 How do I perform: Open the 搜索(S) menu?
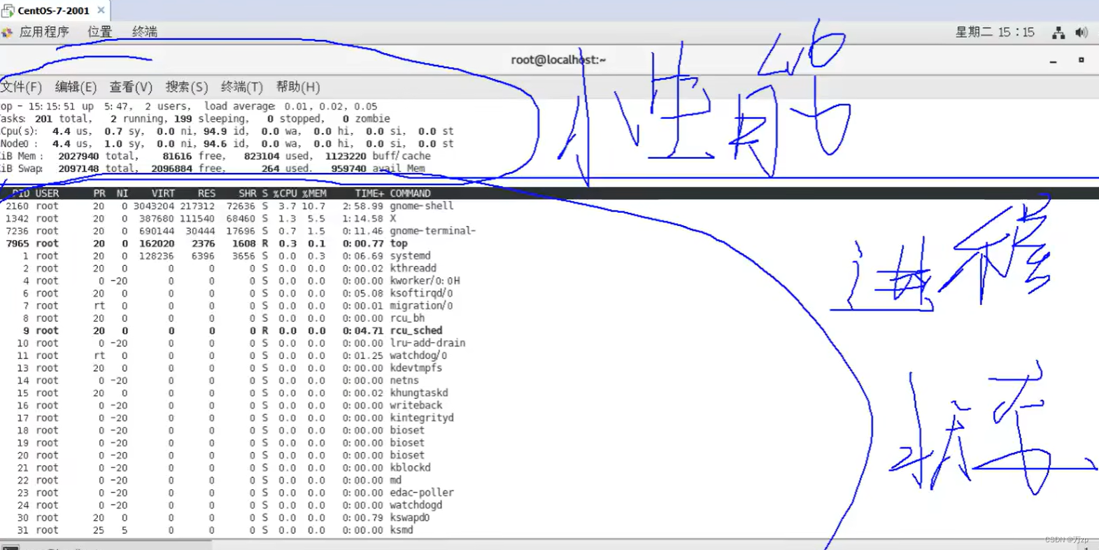tap(187, 87)
